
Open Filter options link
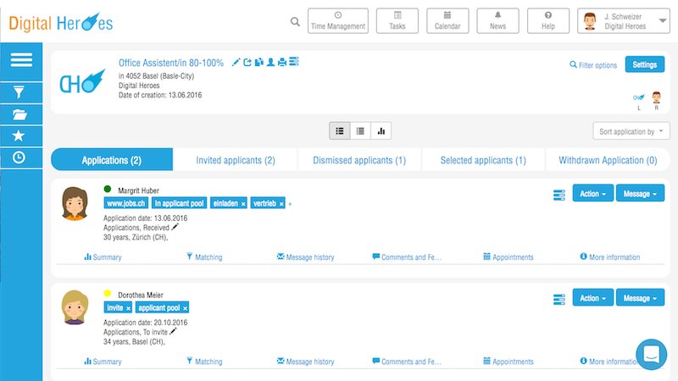(593, 65)
